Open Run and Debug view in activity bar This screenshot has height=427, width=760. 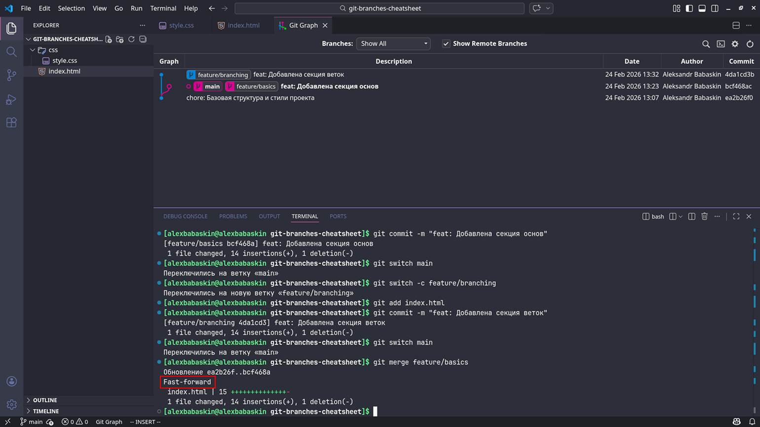coord(11,99)
